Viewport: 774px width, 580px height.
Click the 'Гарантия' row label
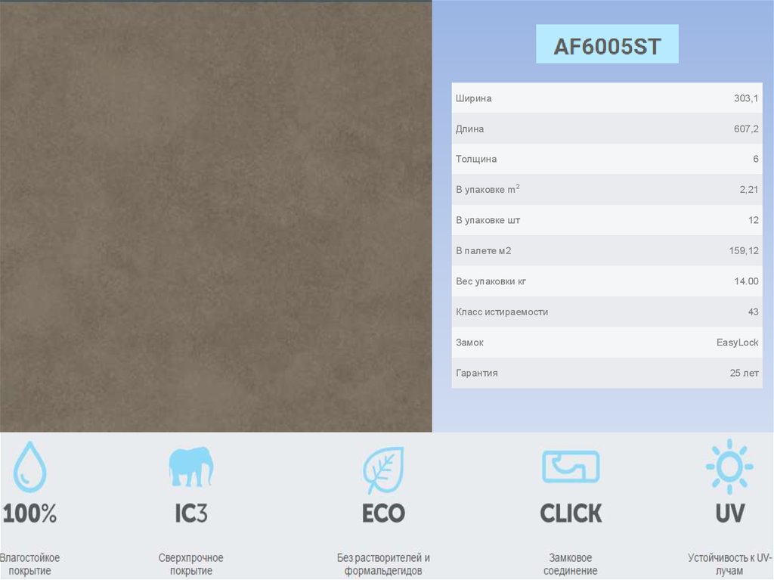pyautogui.click(x=476, y=373)
